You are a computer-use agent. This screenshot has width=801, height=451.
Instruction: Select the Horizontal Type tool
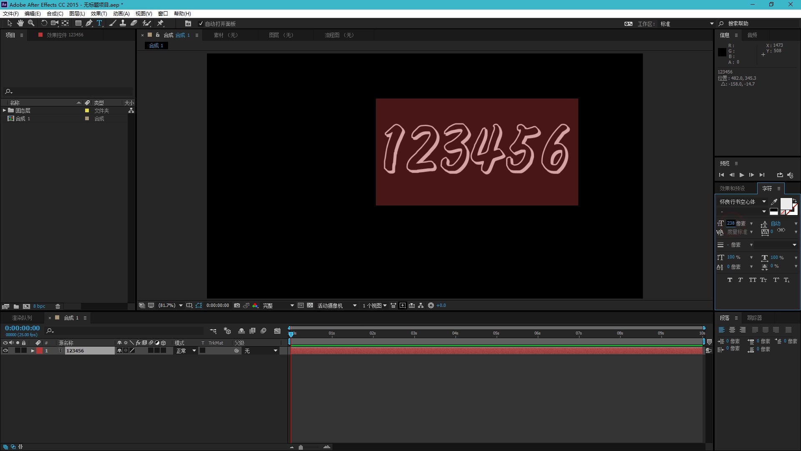pyautogui.click(x=99, y=23)
